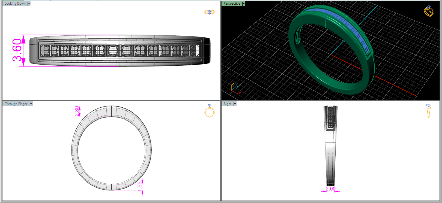Click the XYZ axis indicator in Perspective view

(235, 89)
